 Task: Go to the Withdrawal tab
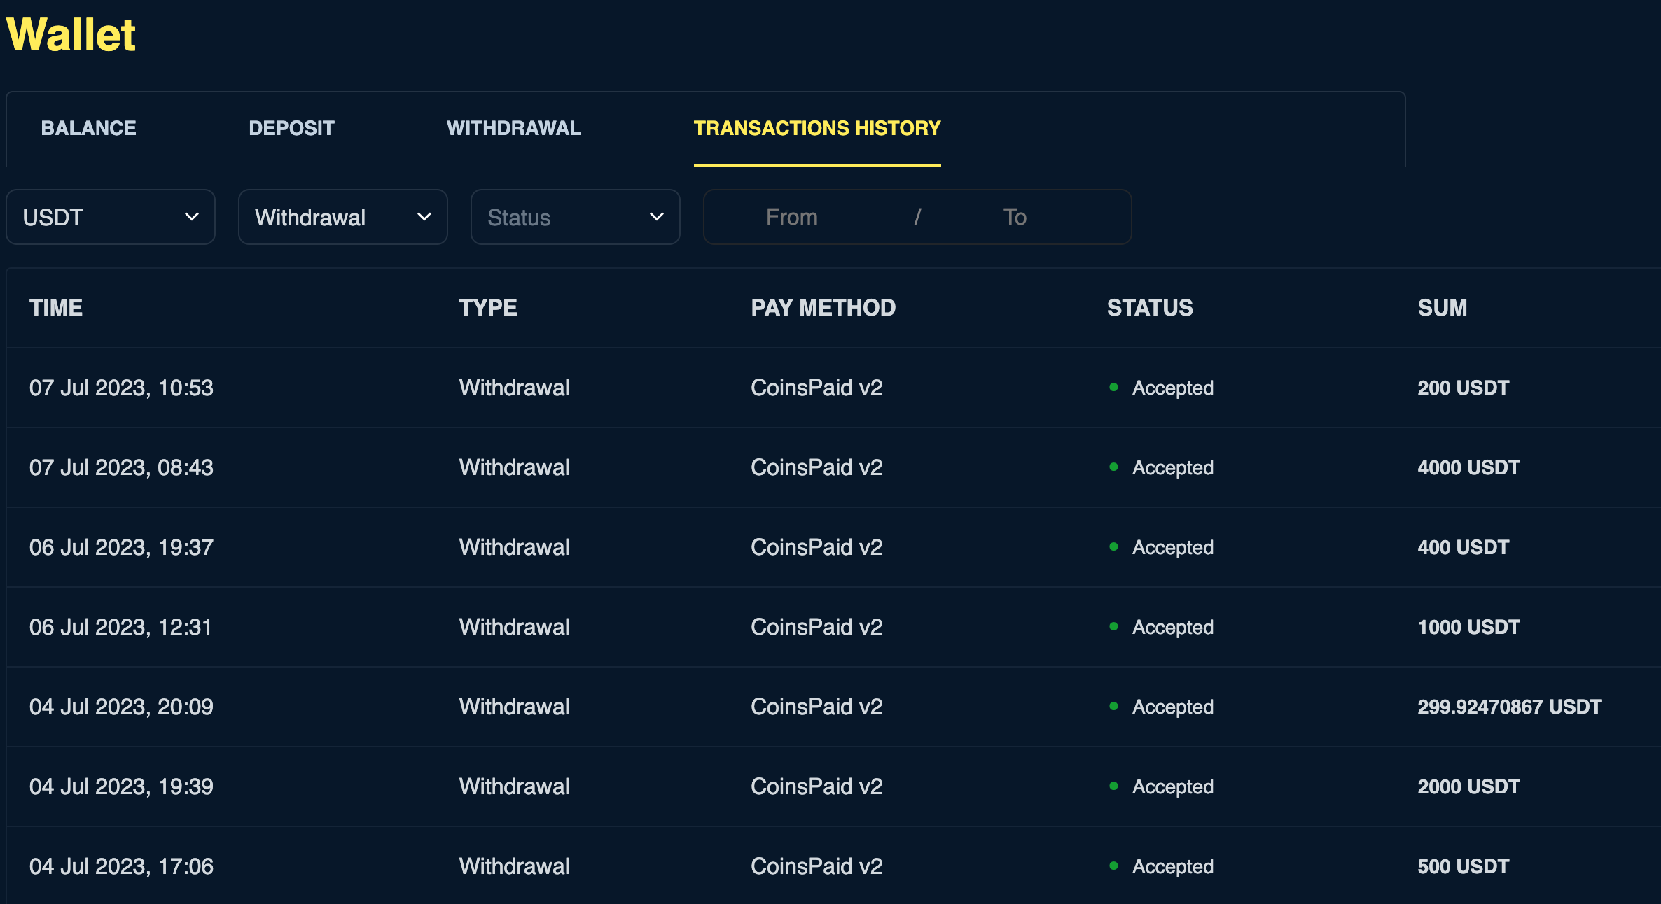(514, 128)
